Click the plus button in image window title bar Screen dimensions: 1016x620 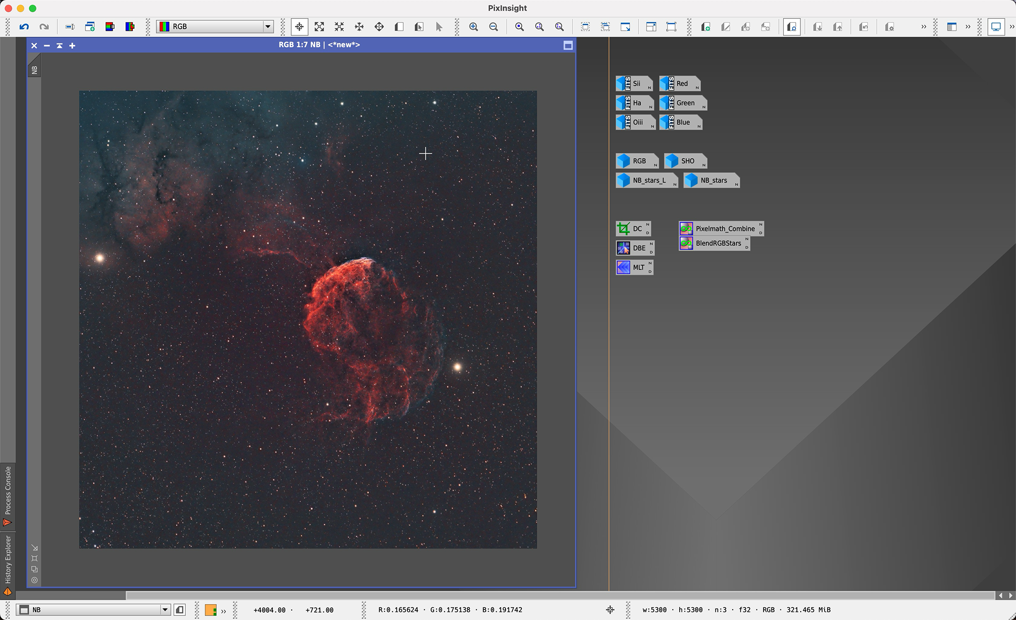(x=72, y=46)
